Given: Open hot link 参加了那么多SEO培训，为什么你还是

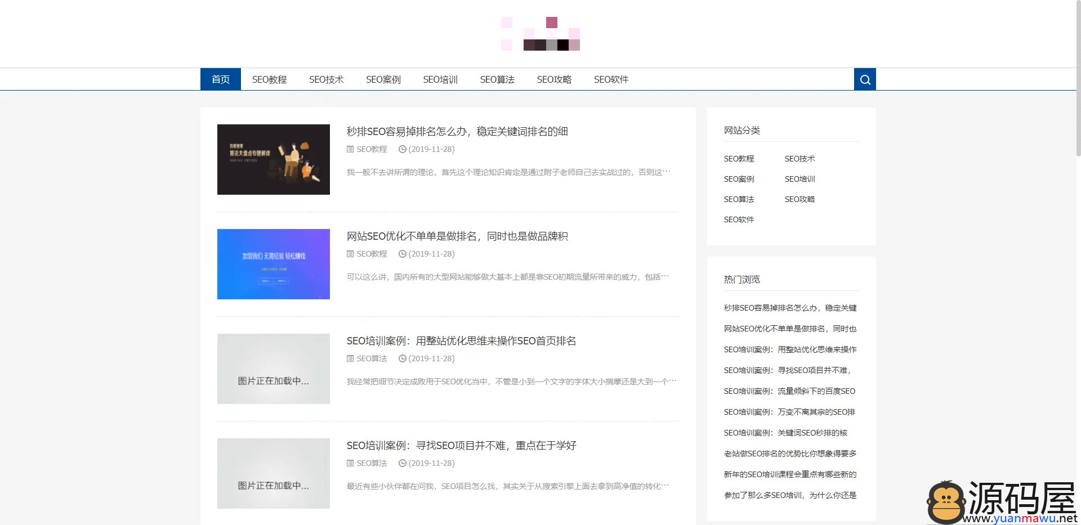Looking at the screenshot, I should click(x=790, y=495).
